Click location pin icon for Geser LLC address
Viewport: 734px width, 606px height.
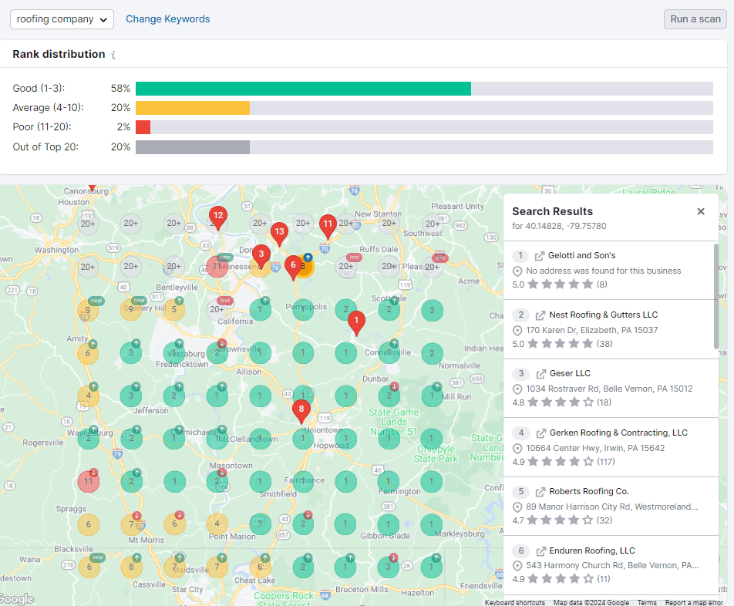coord(517,389)
